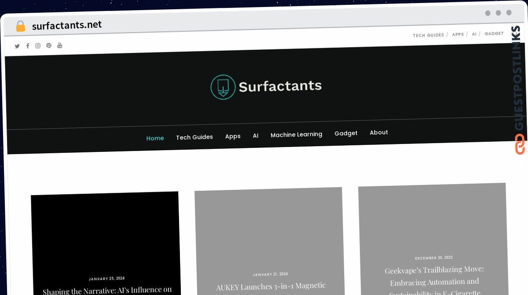Click APPS in the top bar
The width and height of the screenshot is (528, 295).
(x=458, y=34)
